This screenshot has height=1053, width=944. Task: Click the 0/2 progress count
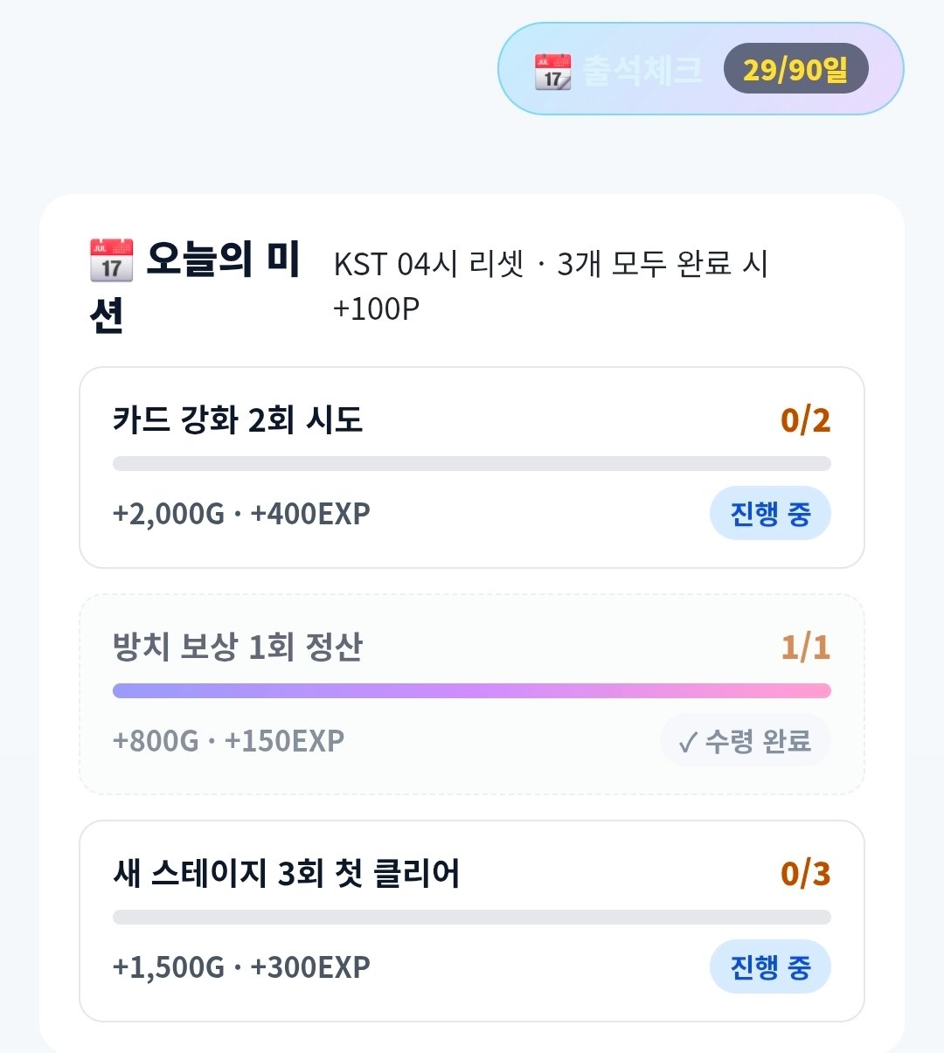[x=805, y=420]
